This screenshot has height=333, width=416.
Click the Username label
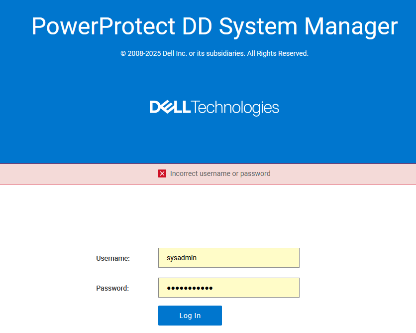point(112,258)
